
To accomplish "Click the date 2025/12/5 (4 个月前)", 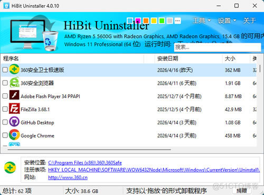I will point(180,109).
